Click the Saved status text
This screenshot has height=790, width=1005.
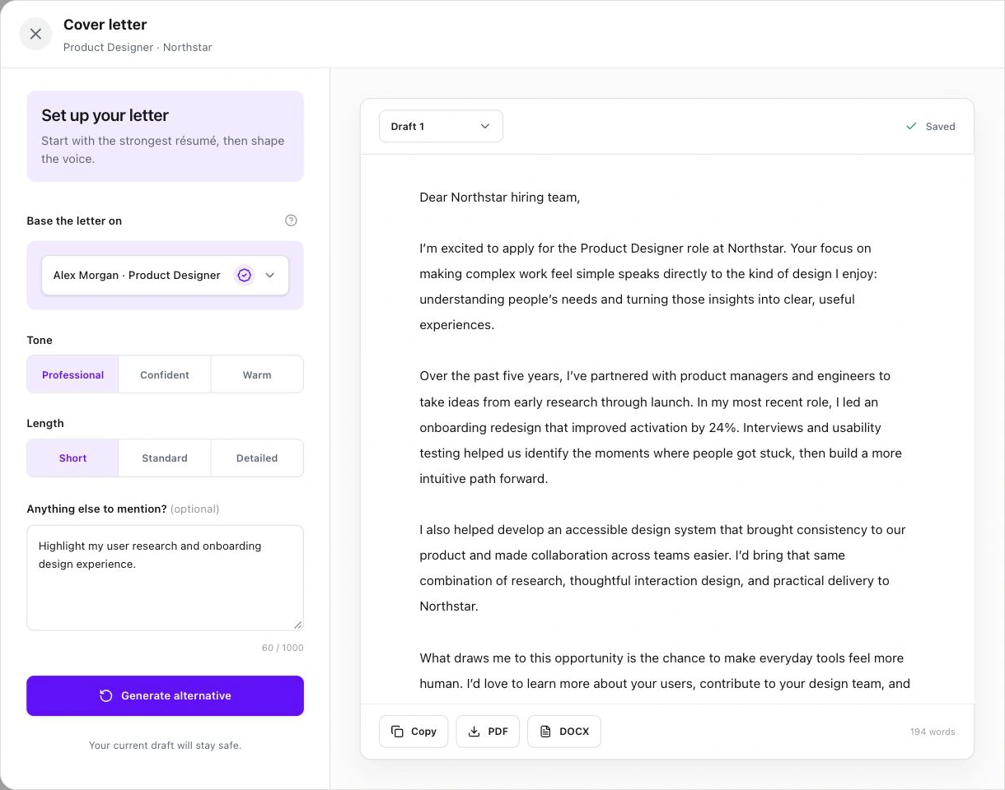click(940, 127)
